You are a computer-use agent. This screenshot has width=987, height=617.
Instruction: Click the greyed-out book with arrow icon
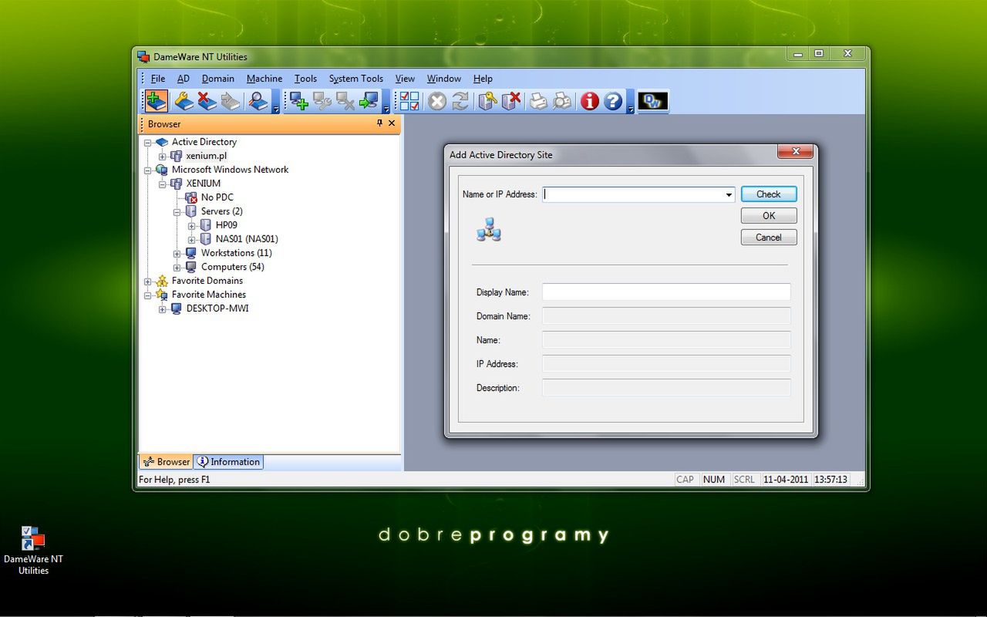pyautogui.click(x=231, y=101)
